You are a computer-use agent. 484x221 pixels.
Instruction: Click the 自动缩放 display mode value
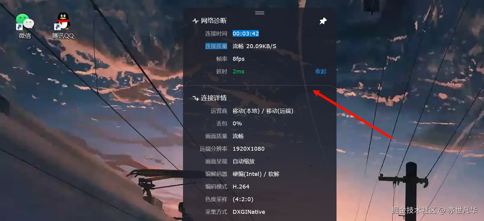(244, 161)
